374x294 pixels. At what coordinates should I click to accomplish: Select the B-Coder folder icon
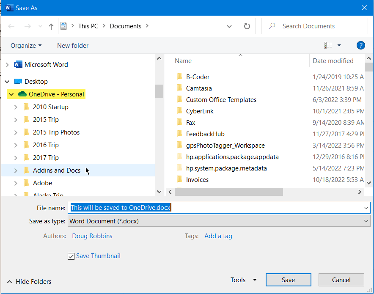point(179,77)
